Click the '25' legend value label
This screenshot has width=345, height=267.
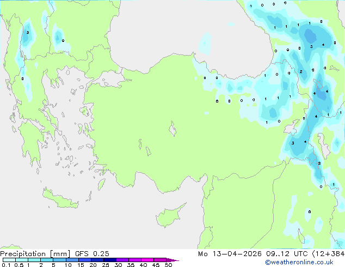click(106, 265)
